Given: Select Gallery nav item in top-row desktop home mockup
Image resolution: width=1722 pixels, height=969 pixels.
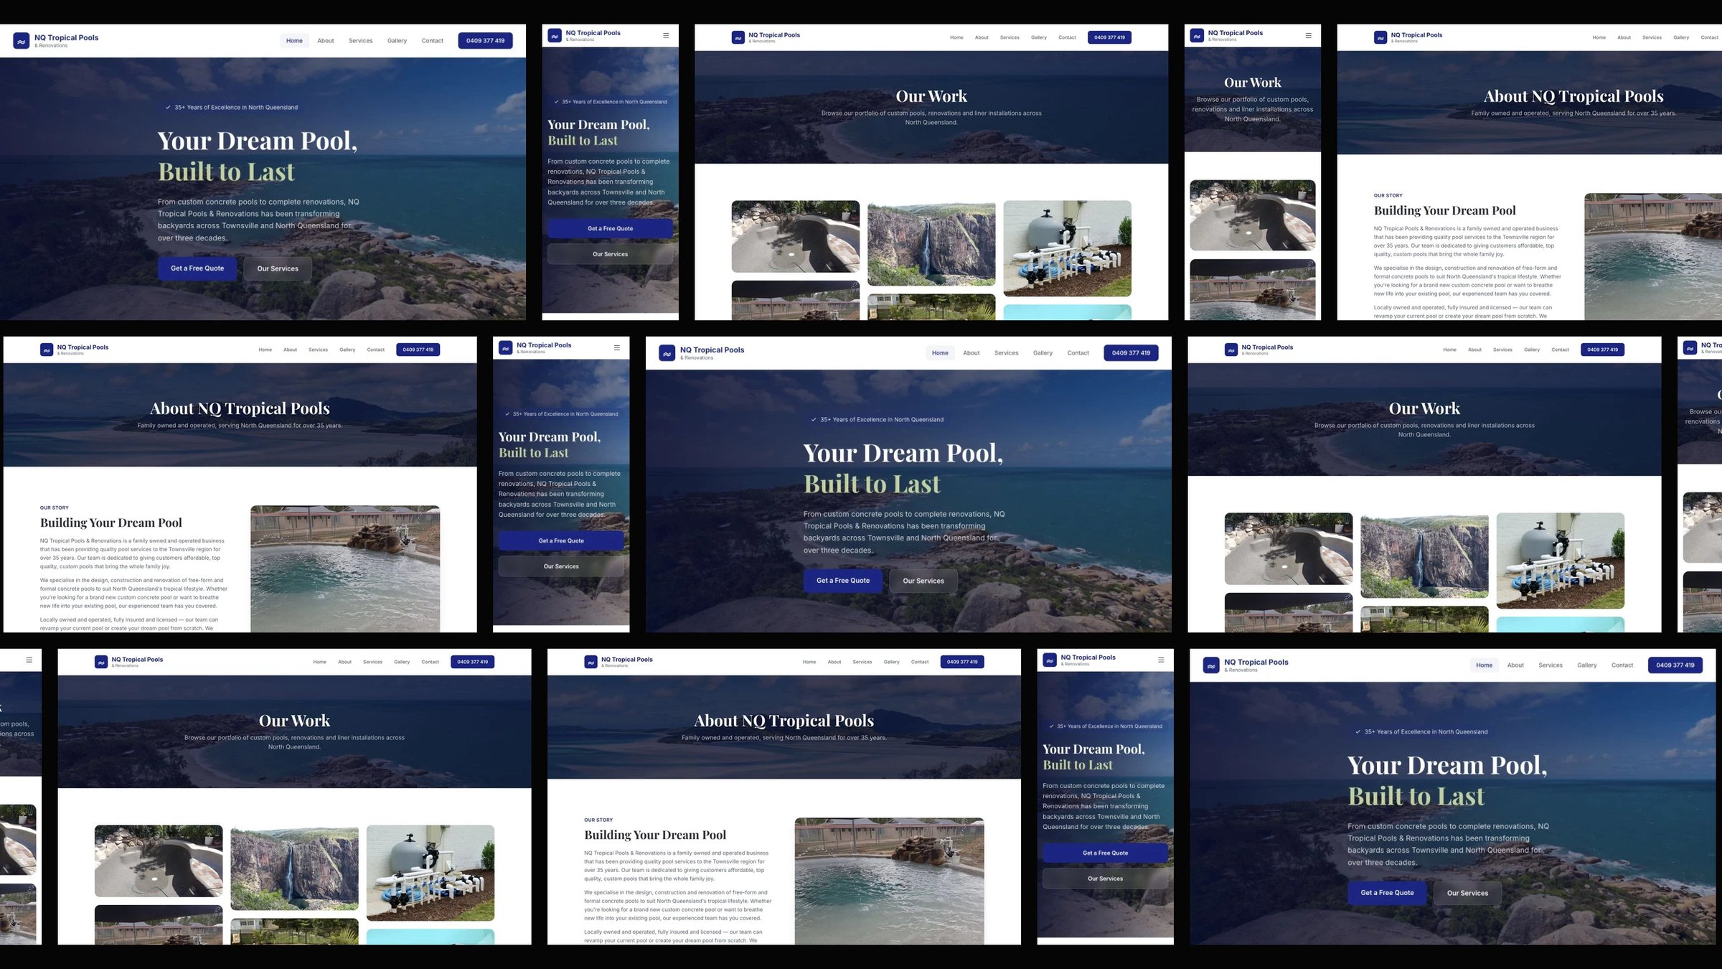Looking at the screenshot, I should (x=397, y=41).
